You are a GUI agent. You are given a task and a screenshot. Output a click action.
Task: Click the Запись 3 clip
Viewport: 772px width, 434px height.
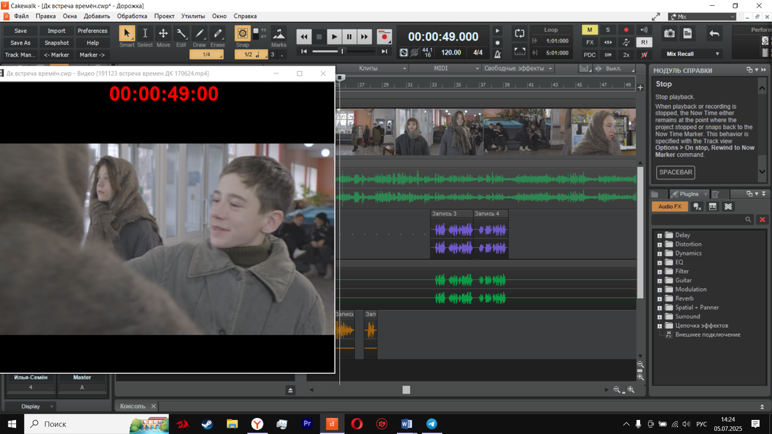[452, 235]
